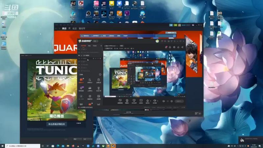
Task: Expand microphone options arrow
Action: (x=151, y=101)
